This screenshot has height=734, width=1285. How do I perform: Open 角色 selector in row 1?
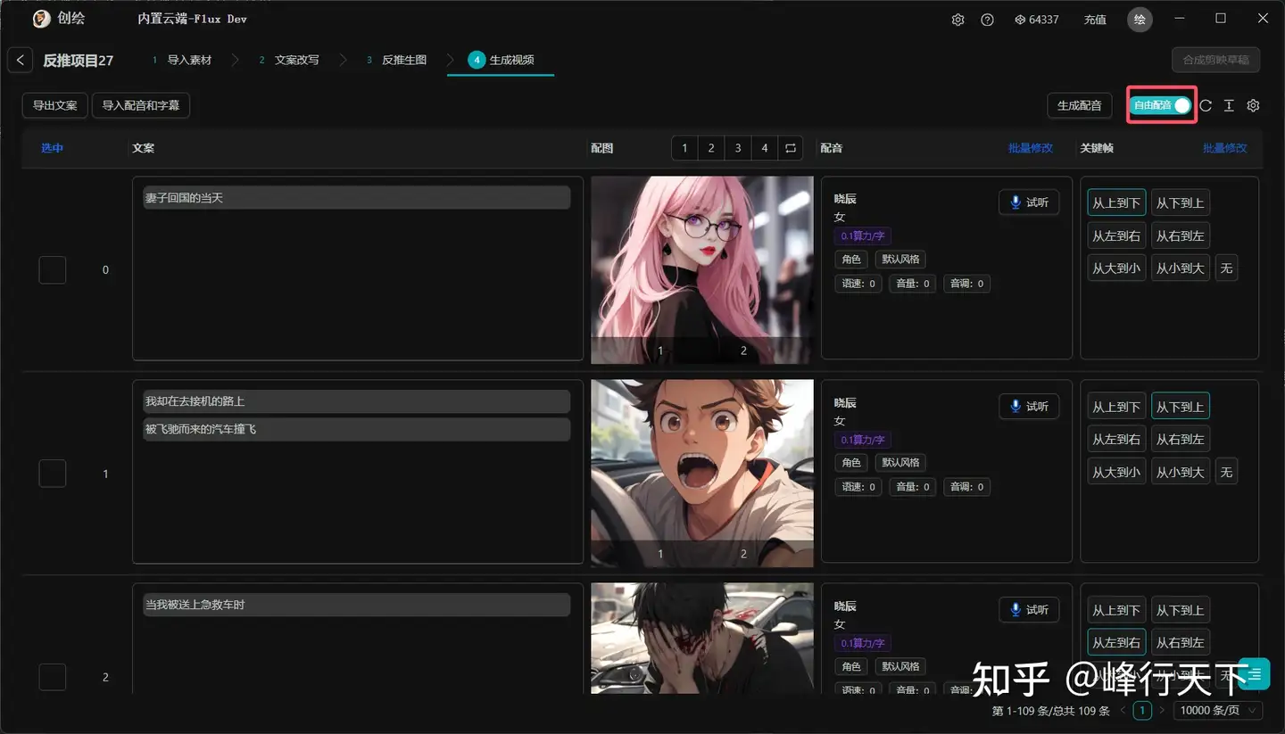coord(851,463)
